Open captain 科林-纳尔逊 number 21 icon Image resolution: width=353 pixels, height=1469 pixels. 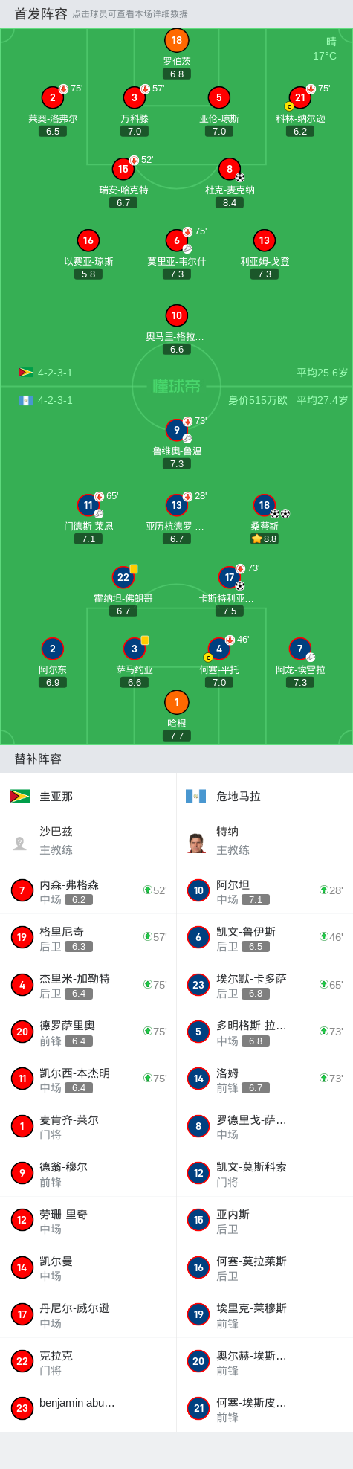300,97
